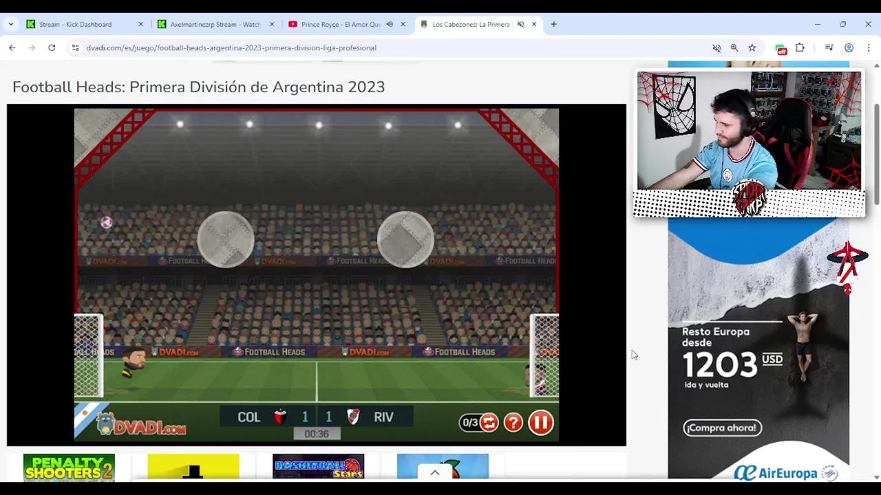Unmute the Los Cabezones tab audio
Viewport: 881px width, 495px height.
520,24
